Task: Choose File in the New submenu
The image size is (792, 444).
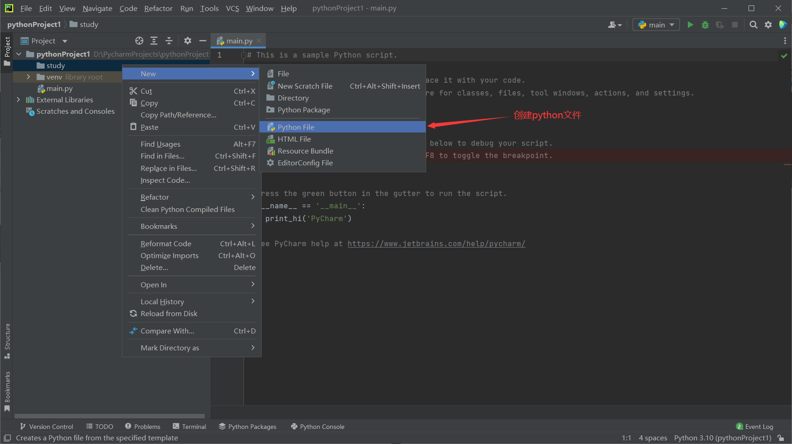Action: pyautogui.click(x=343, y=74)
